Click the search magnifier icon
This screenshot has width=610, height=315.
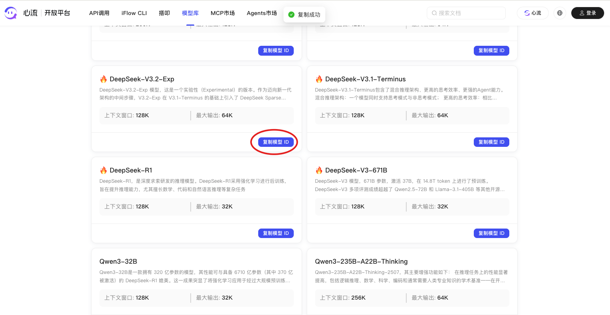point(434,13)
